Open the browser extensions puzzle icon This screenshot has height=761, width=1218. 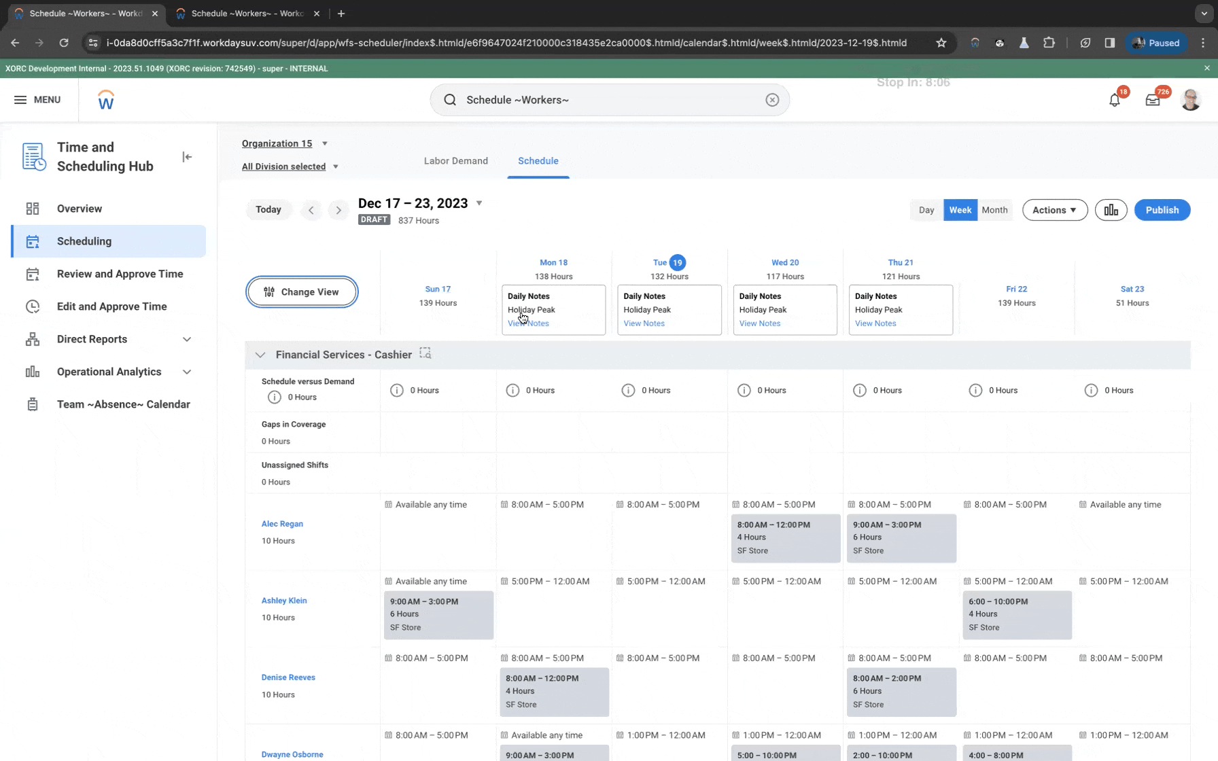1049,43
